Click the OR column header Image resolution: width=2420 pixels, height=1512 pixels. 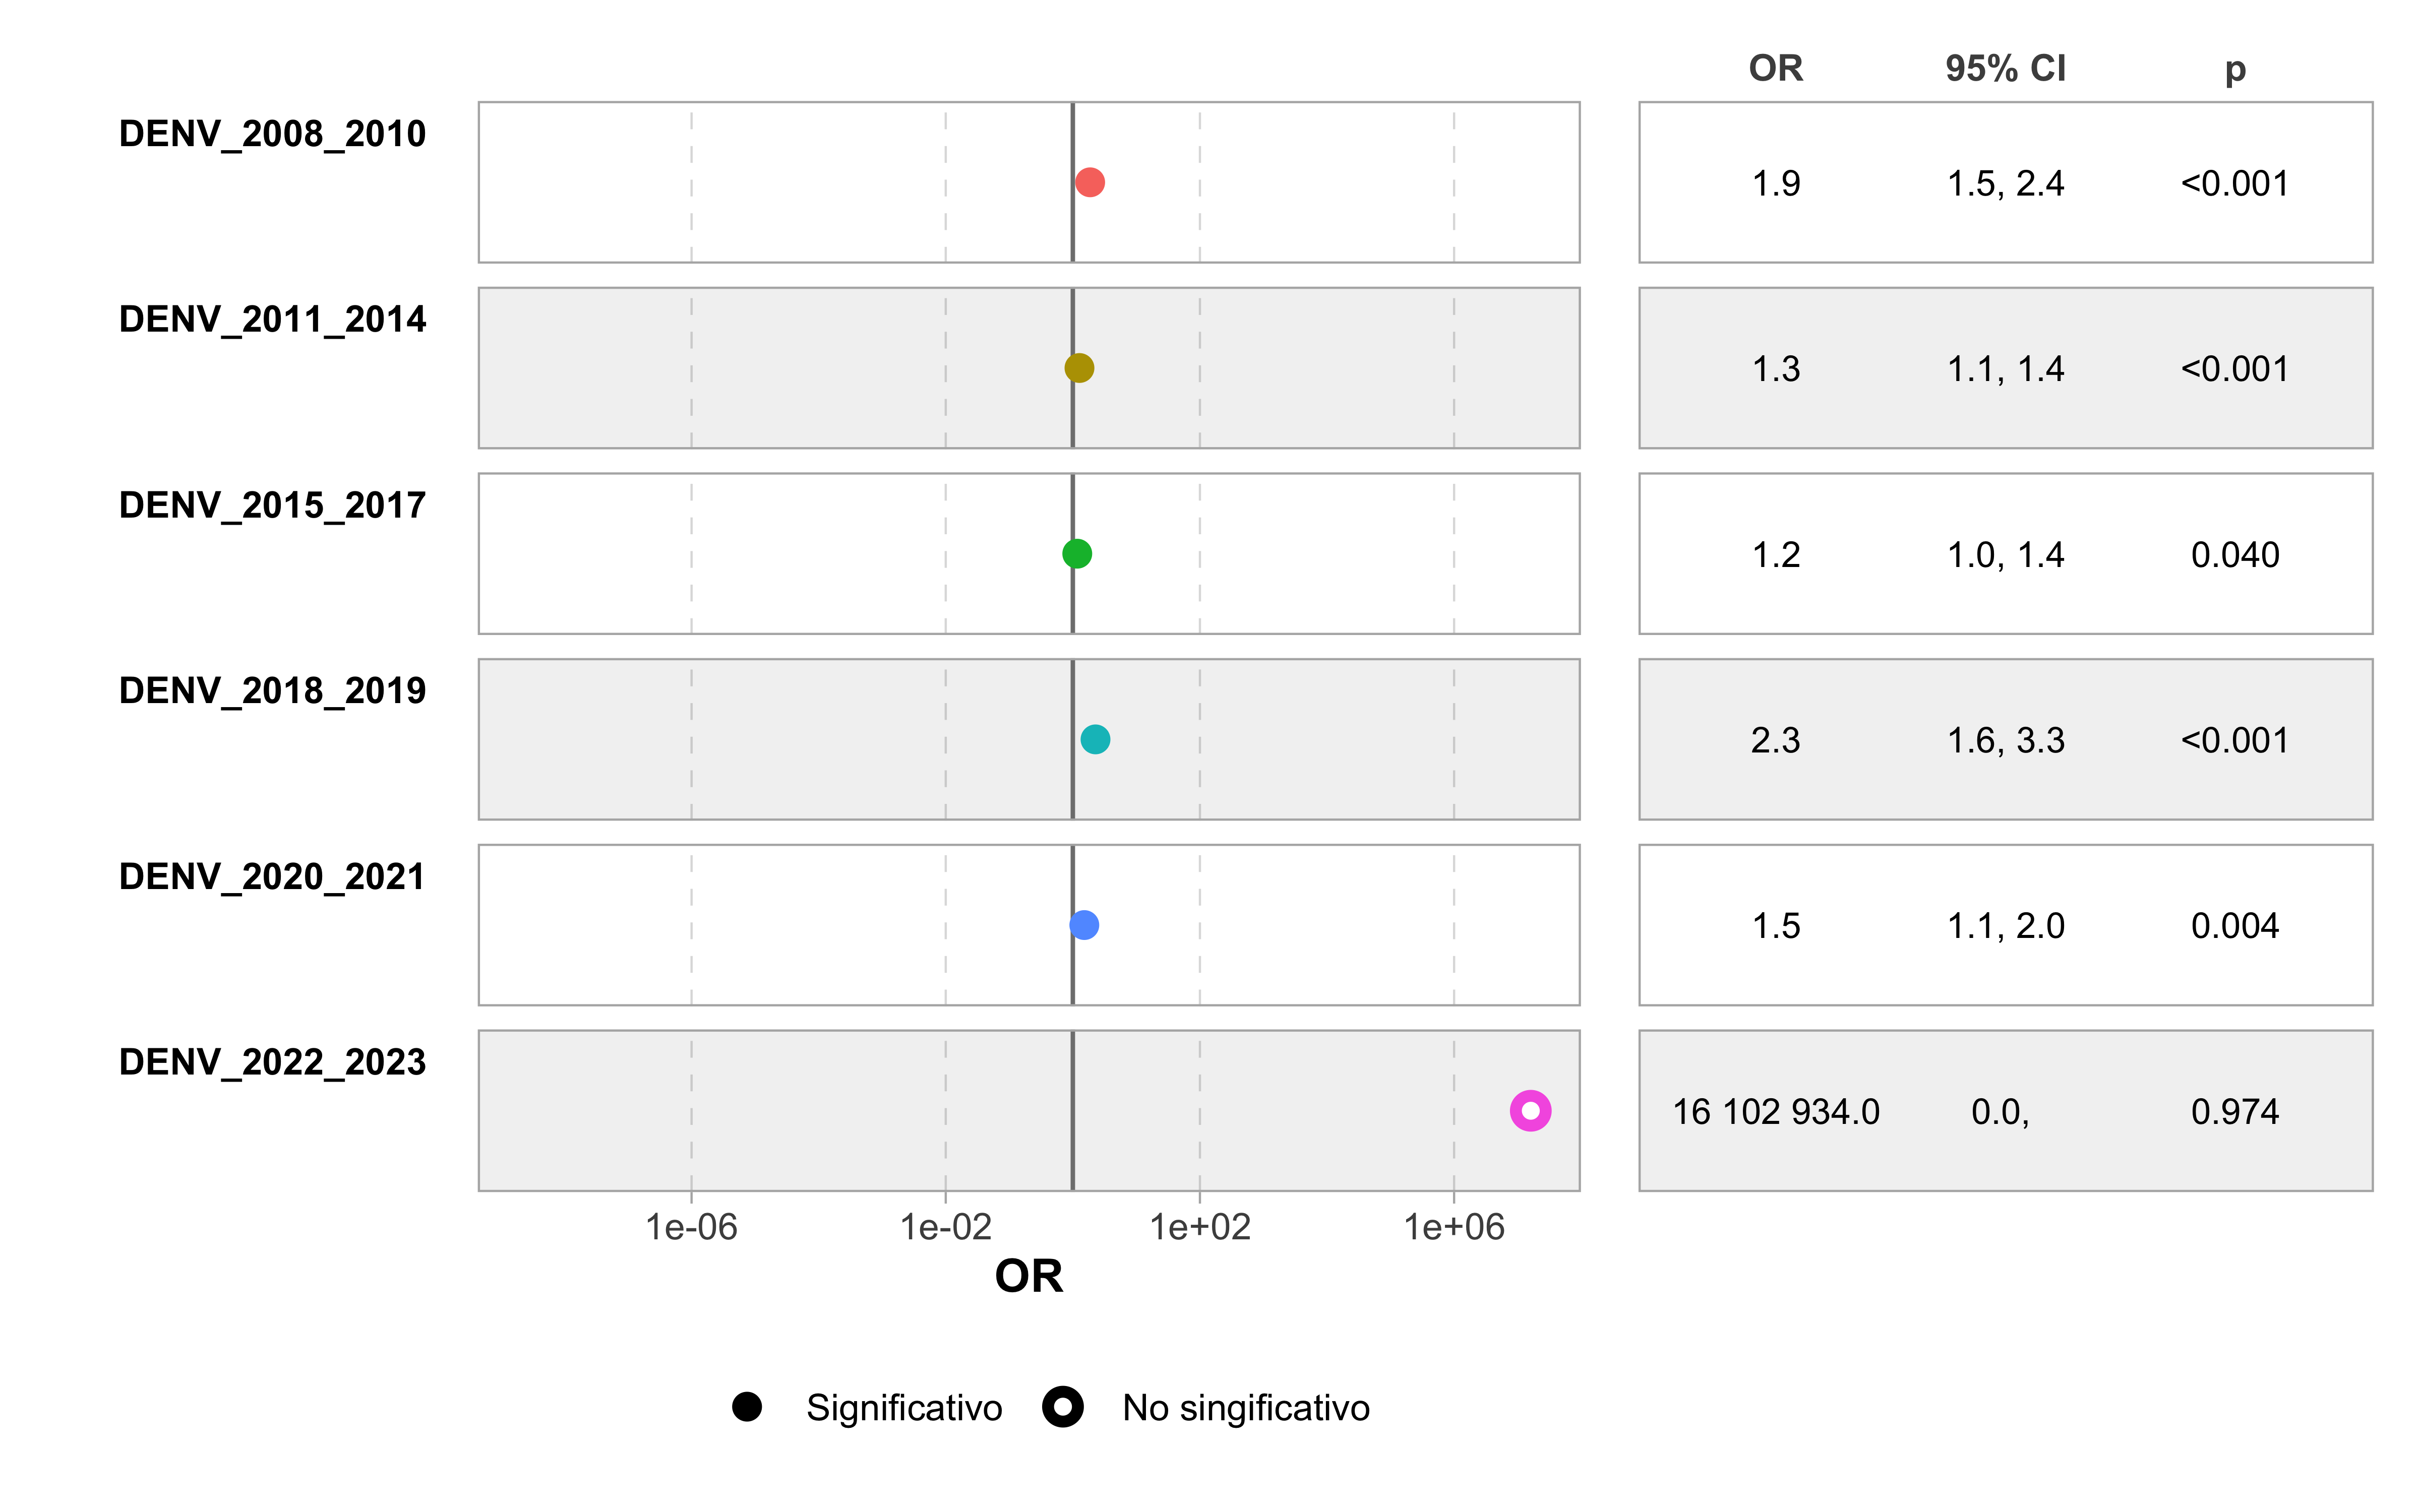coord(1776,68)
